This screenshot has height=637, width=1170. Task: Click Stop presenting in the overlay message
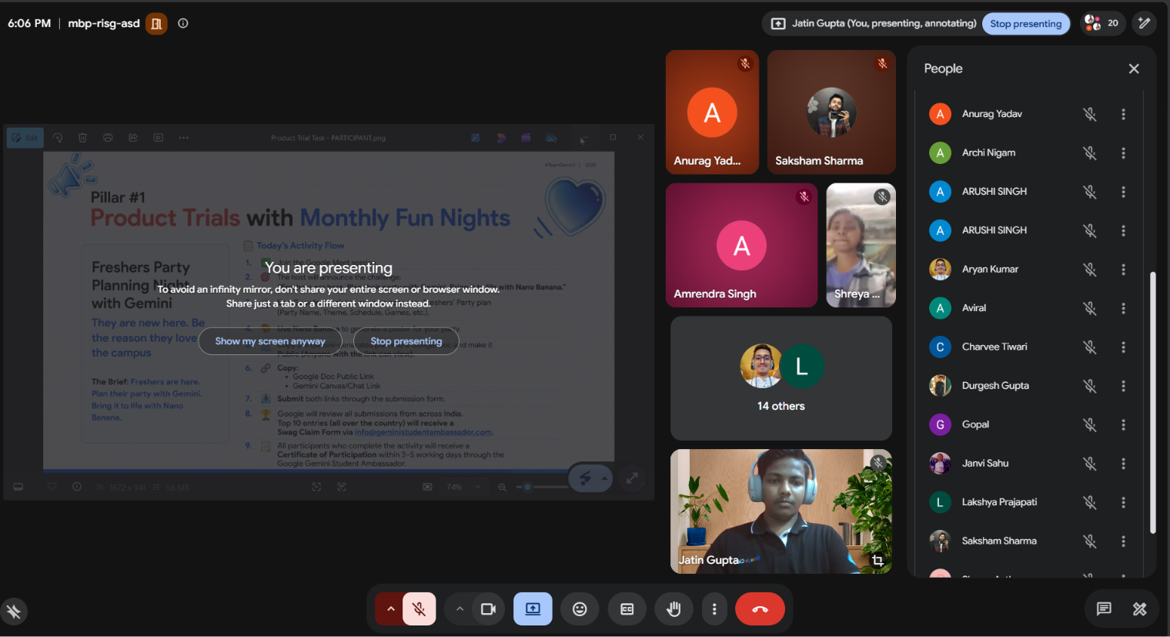[x=406, y=341]
